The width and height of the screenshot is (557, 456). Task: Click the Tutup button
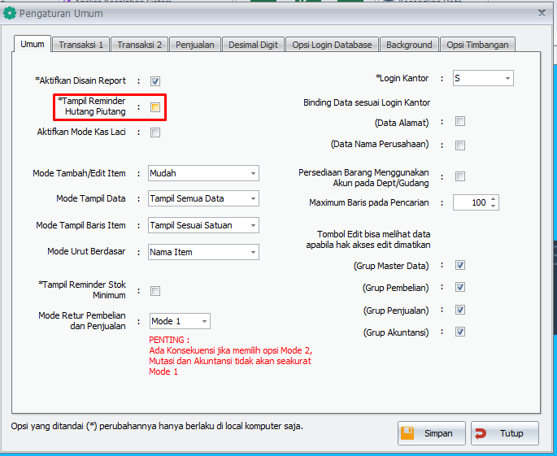[x=504, y=433]
